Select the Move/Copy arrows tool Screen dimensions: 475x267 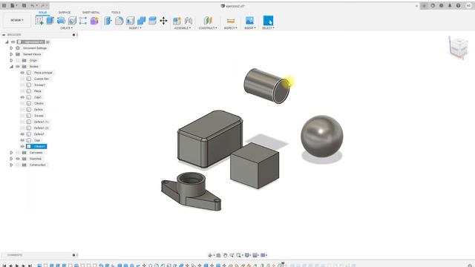[x=163, y=21]
